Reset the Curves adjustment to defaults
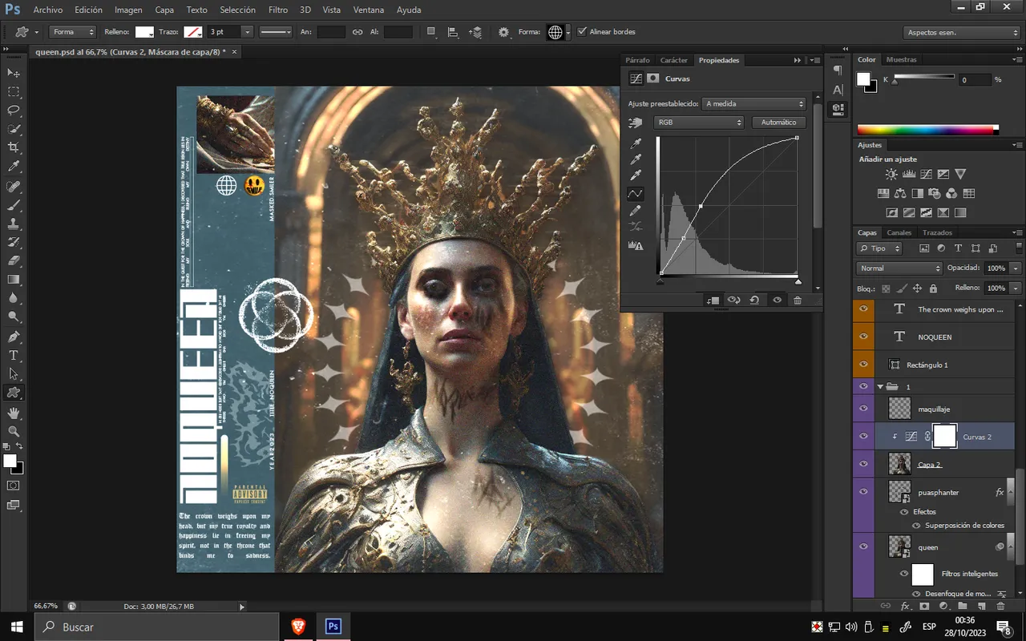Image resolution: width=1026 pixels, height=641 pixels. coord(754,300)
